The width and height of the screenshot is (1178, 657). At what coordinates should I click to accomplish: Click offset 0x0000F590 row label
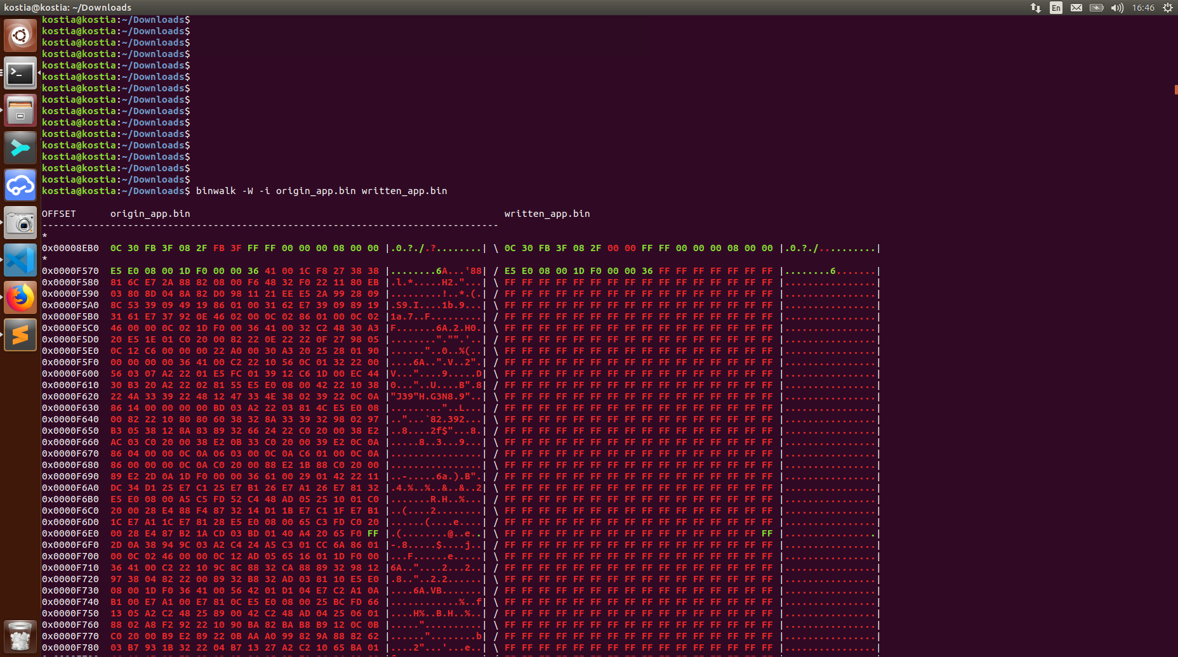coord(70,294)
